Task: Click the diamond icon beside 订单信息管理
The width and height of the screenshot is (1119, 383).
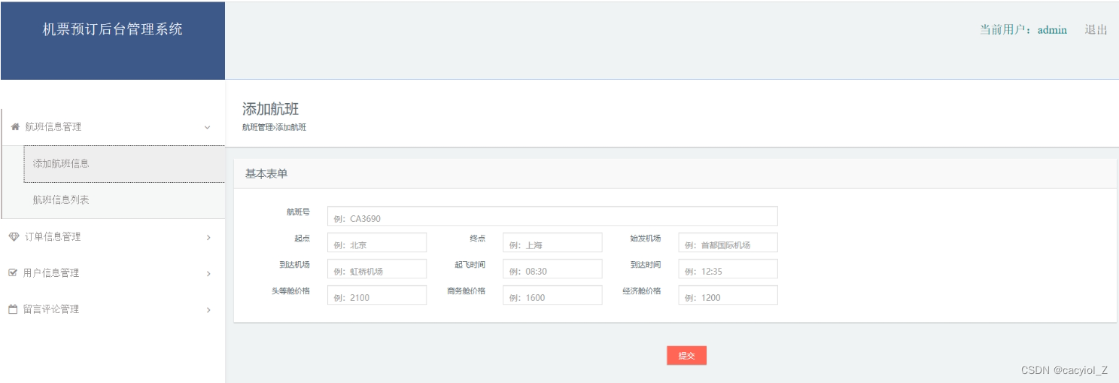Action: pos(13,236)
